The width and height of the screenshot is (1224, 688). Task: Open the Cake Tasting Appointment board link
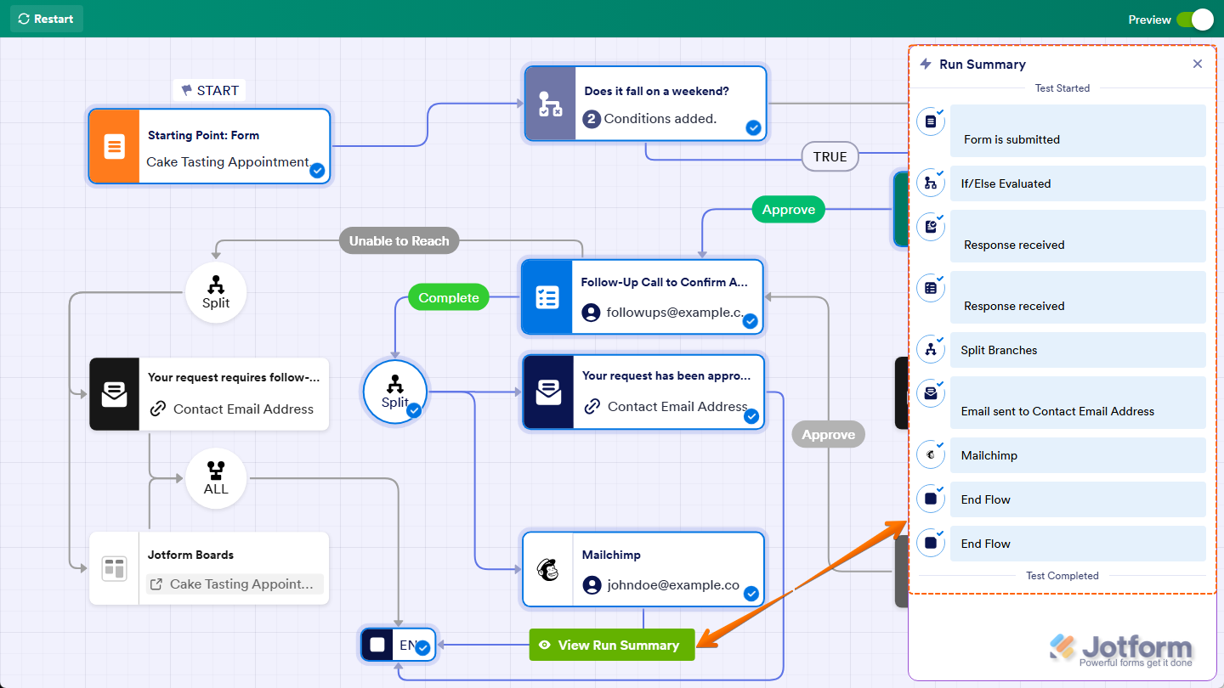tap(234, 583)
